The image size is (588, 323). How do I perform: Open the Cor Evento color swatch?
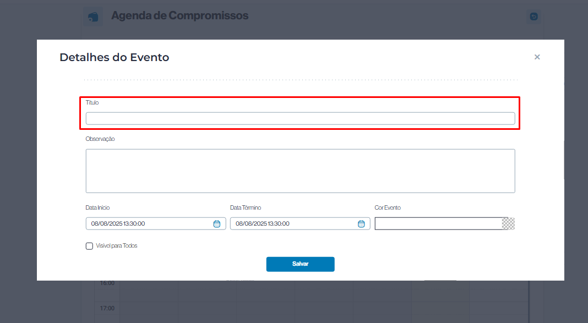(x=509, y=224)
